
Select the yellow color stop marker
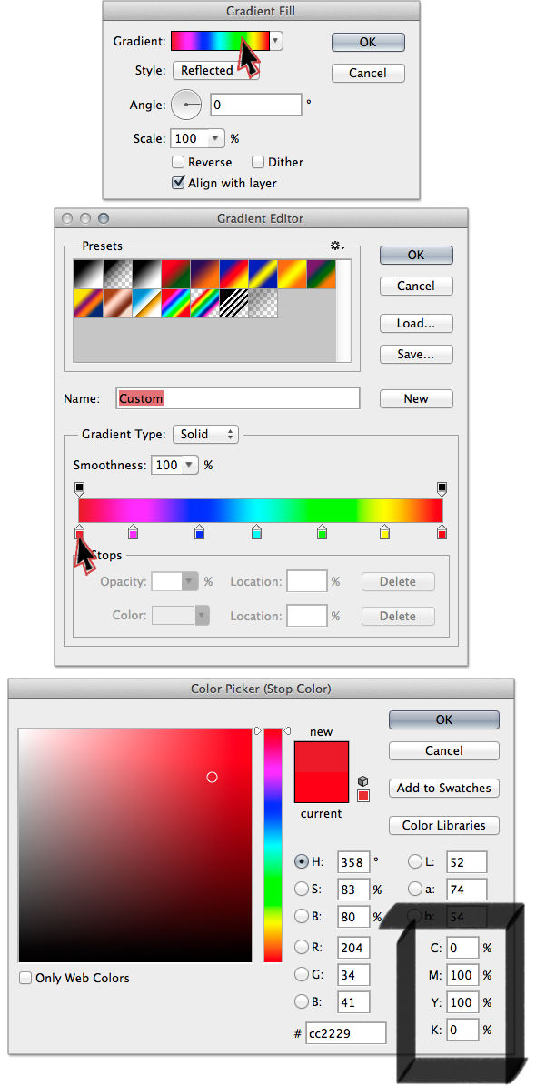click(384, 532)
